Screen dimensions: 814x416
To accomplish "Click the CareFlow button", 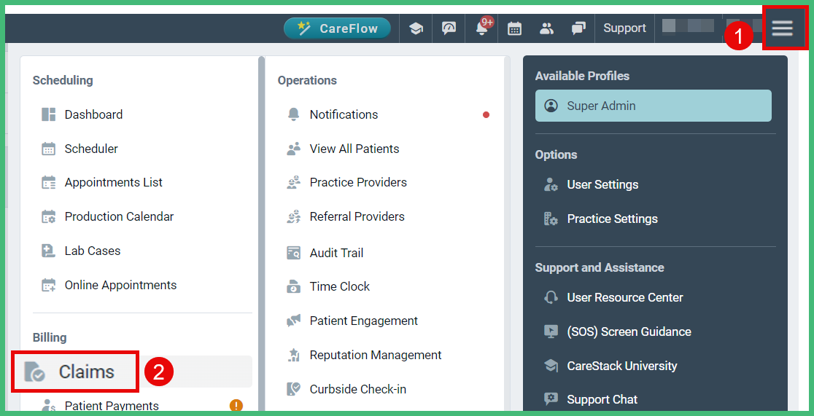I will pyautogui.click(x=338, y=28).
